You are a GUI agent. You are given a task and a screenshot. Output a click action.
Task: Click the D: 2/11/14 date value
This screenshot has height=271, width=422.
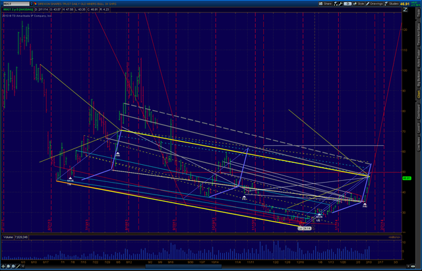42,10
